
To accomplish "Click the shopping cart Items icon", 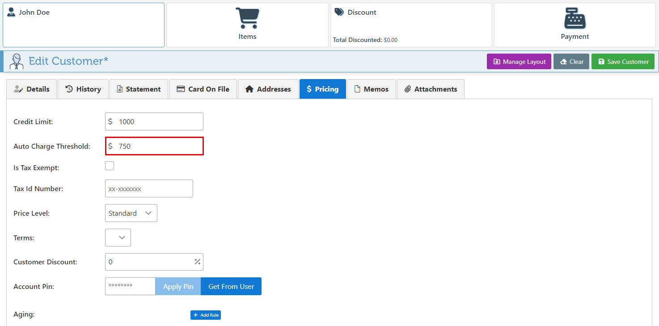I will (247, 18).
